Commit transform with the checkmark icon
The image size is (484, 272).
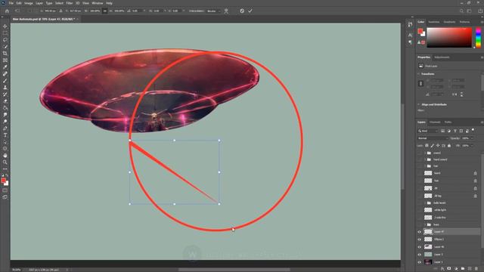(x=250, y=11)
